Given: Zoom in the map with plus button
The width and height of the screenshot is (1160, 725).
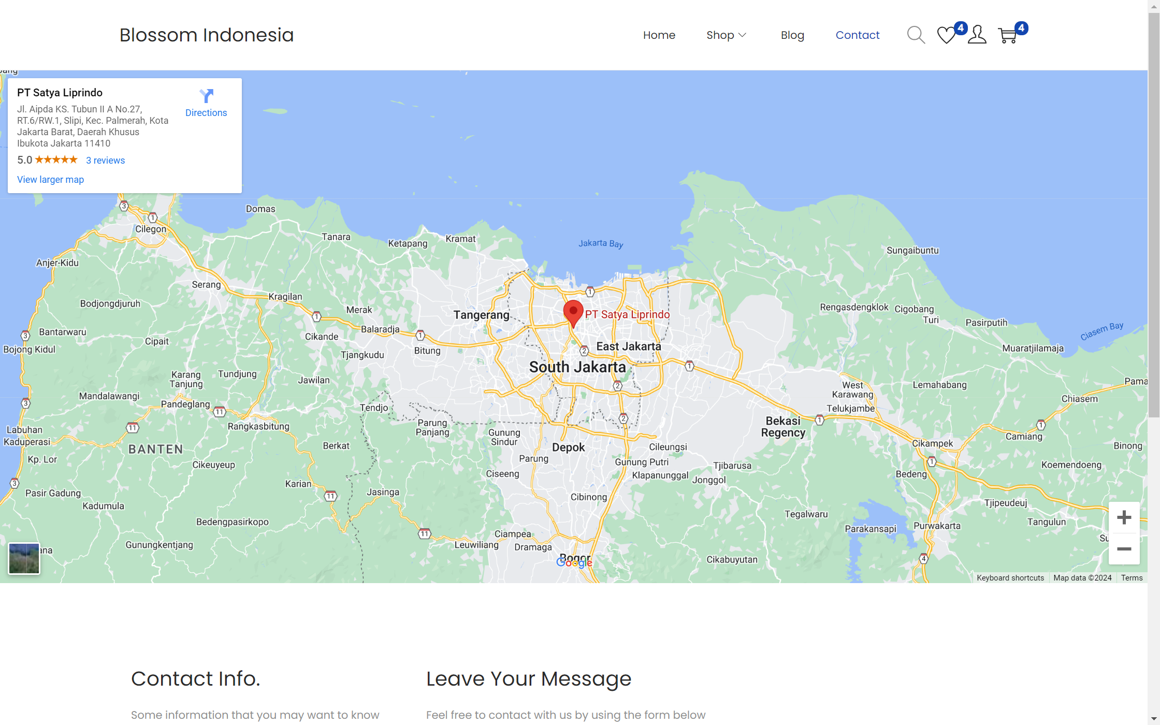Looking at the screenshot, I should point(1124,517).
